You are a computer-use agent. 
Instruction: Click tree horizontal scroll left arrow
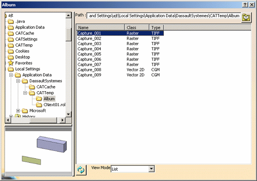tap(8, 120)
